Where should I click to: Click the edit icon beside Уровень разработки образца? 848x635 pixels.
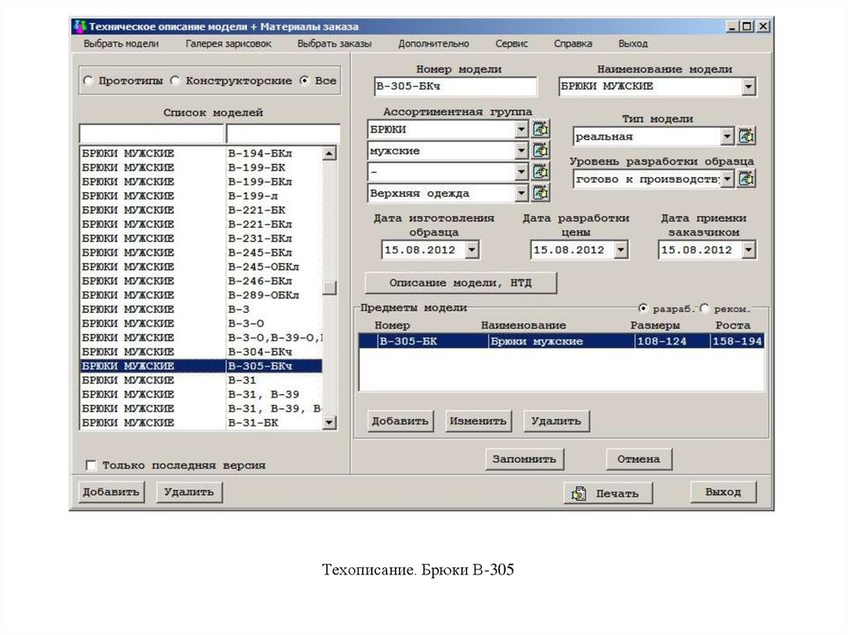click(x=746, y=177)
